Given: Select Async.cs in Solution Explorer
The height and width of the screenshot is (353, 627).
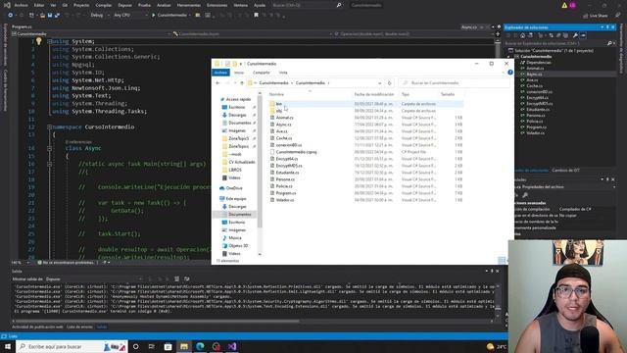Looking at the screenshot, I should pos(534,75).
